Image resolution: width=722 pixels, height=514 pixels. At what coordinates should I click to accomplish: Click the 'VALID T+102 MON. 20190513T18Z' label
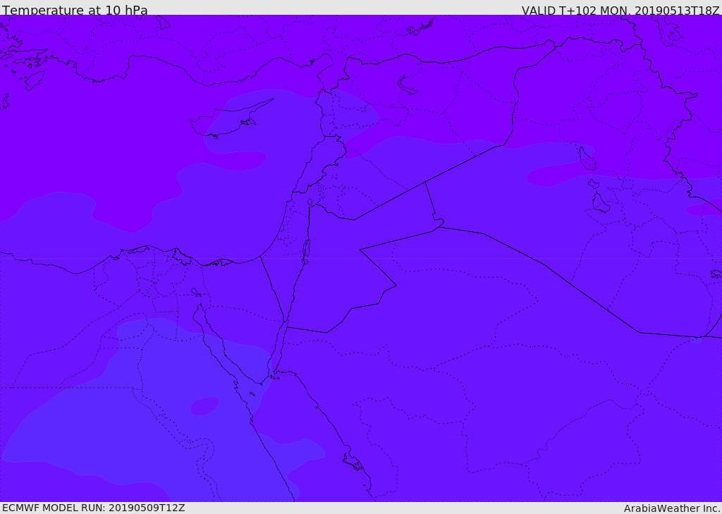pyautogui.click(x=620, y=10)
